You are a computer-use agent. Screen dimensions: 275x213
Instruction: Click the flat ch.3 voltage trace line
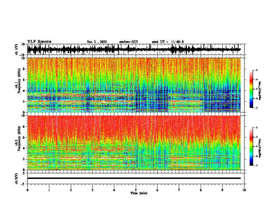[134, 178]
